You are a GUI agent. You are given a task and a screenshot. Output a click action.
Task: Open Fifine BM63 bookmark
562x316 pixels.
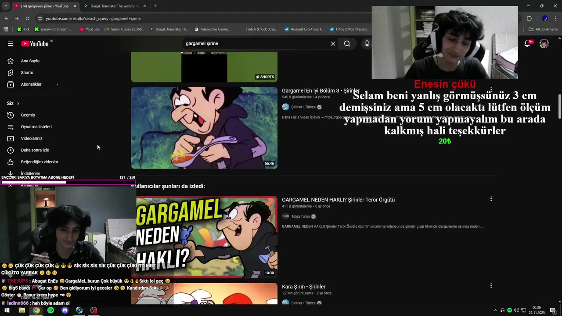[349, 29]
